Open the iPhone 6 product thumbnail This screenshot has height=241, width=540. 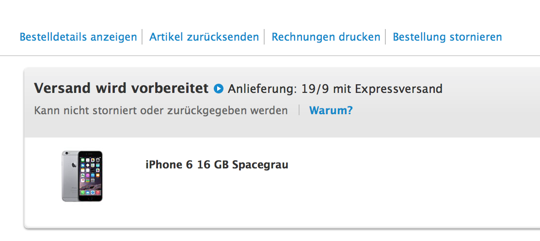point(82,176)
